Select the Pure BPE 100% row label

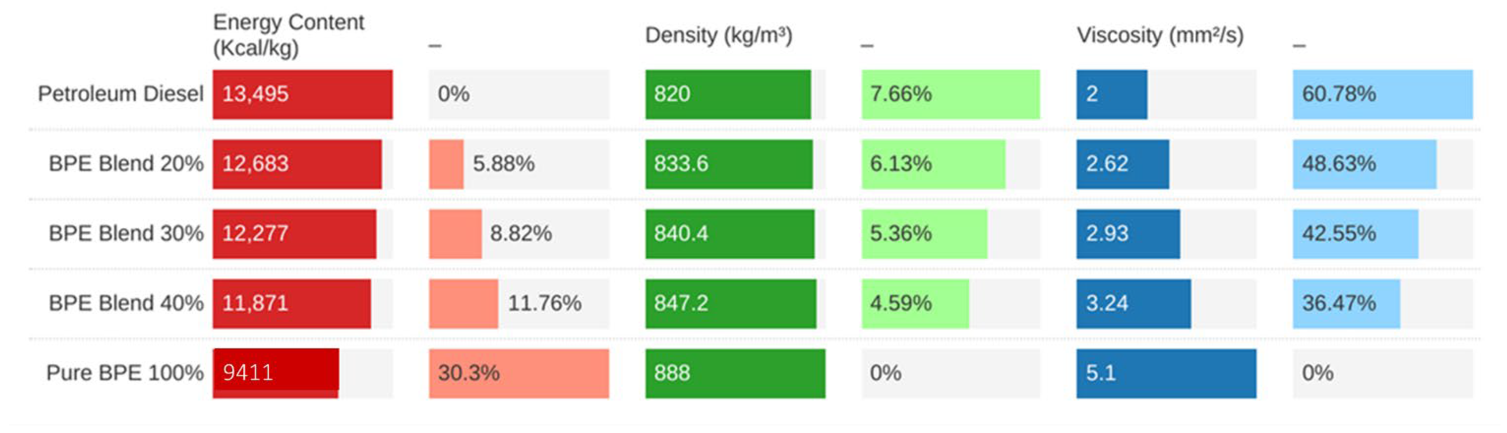(125, 373)
